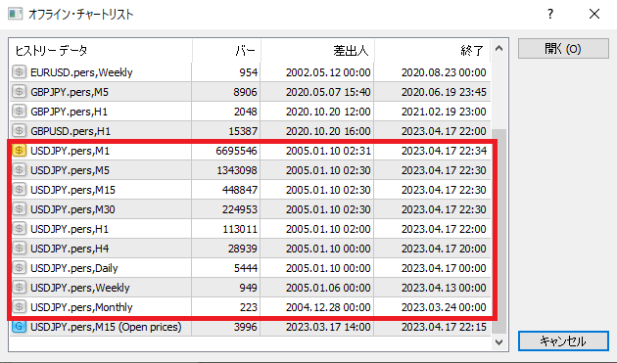The image size is (617, 363).
Task: Click the scroll down arrow in the list
Action: [498, 342]
